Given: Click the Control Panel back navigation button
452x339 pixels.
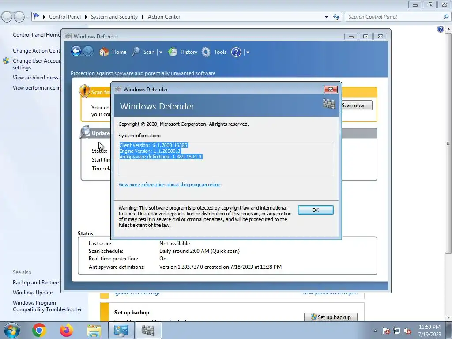Looking at the screenshot, I should point(7,17).
